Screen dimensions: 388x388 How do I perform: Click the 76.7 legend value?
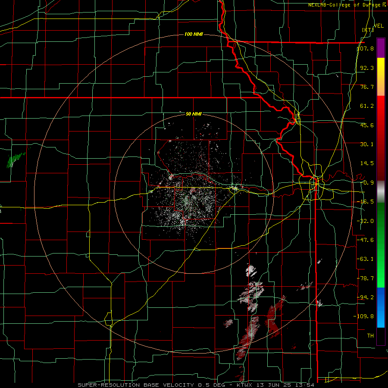[x=367, y=87]
